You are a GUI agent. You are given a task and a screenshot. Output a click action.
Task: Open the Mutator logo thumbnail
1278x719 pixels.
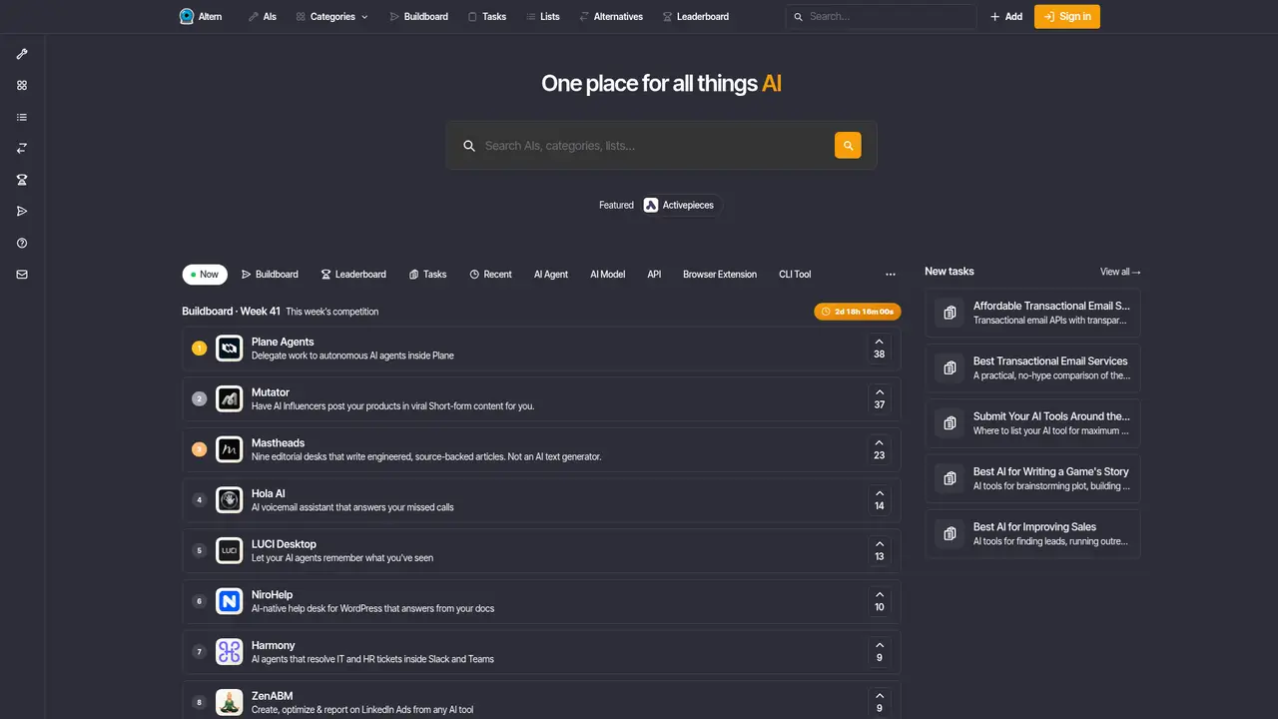click(x=230, y=398)
